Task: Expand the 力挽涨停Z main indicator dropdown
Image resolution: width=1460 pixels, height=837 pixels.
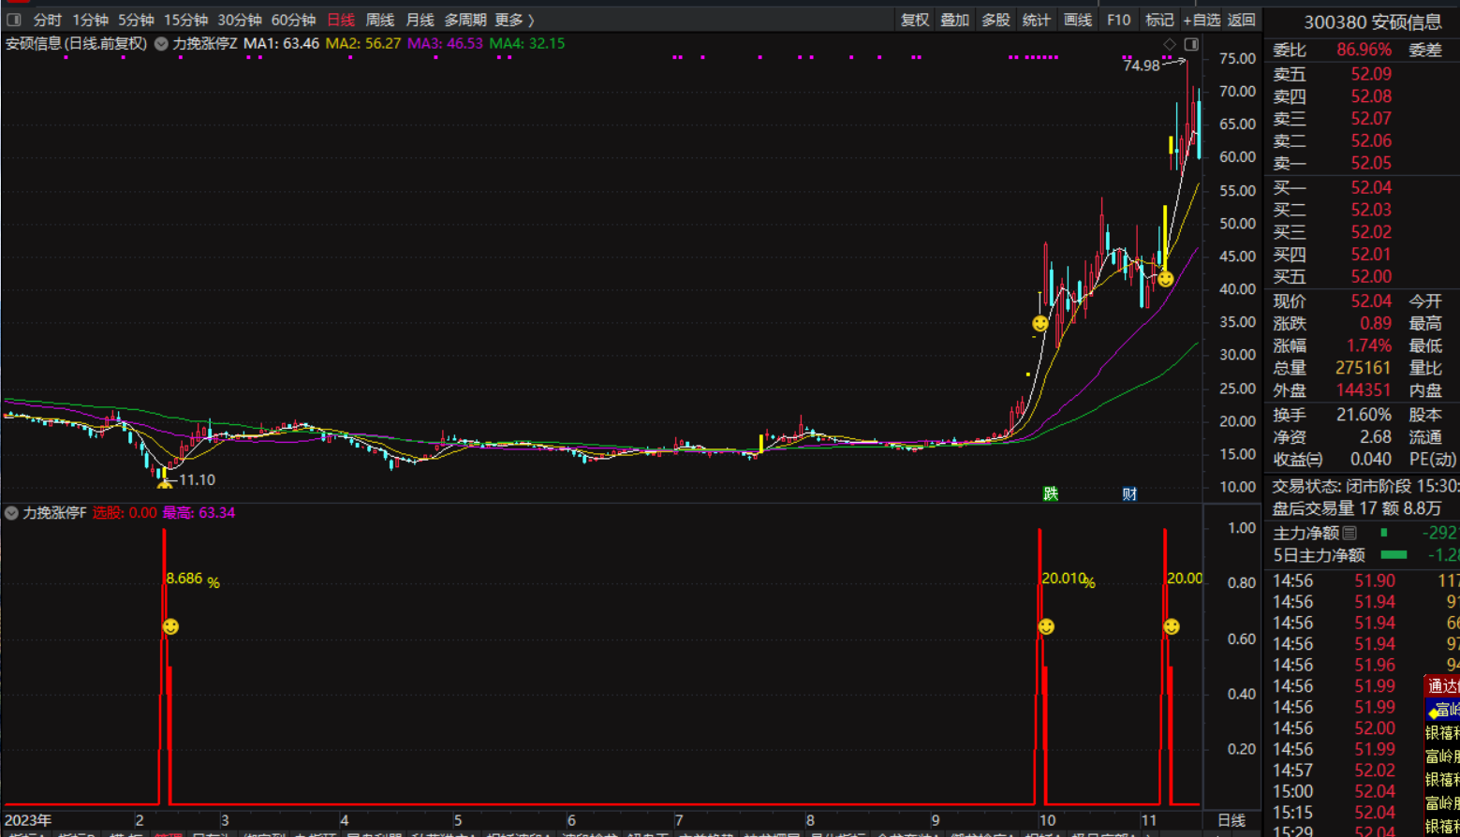Action: point(161,44)
